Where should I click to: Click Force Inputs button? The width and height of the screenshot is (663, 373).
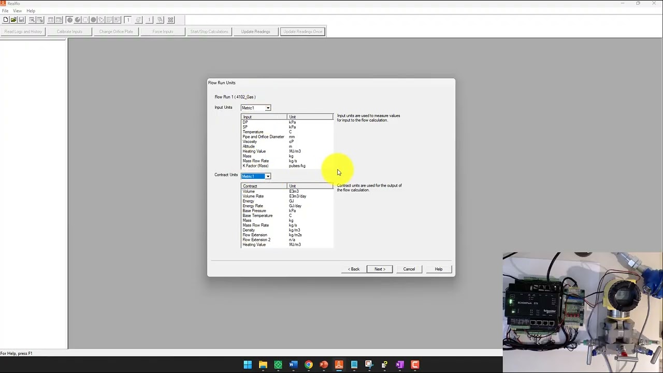(x=163, y=32)
